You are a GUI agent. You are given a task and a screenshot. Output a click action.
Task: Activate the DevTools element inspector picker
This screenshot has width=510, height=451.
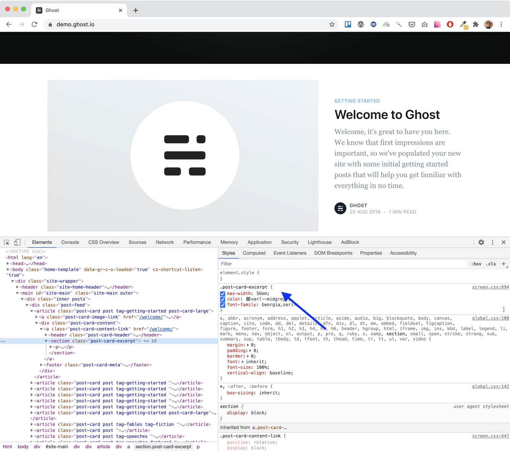[x=7, y=242]
